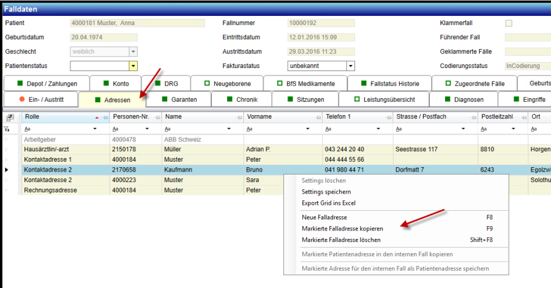
Task: Open the Patientenstatus dropdown
Action: pyautogui.click(x=133, y=66)
